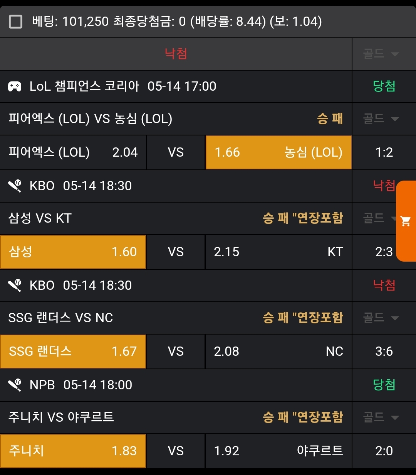Open 골드 dropdown for 주니치 VS 야쿠르트
416x475 pixels.
point(381,418)
